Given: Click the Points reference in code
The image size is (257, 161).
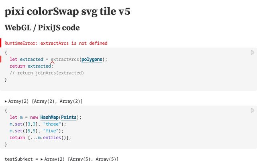Looking at the screenshot, I should 70,118.
